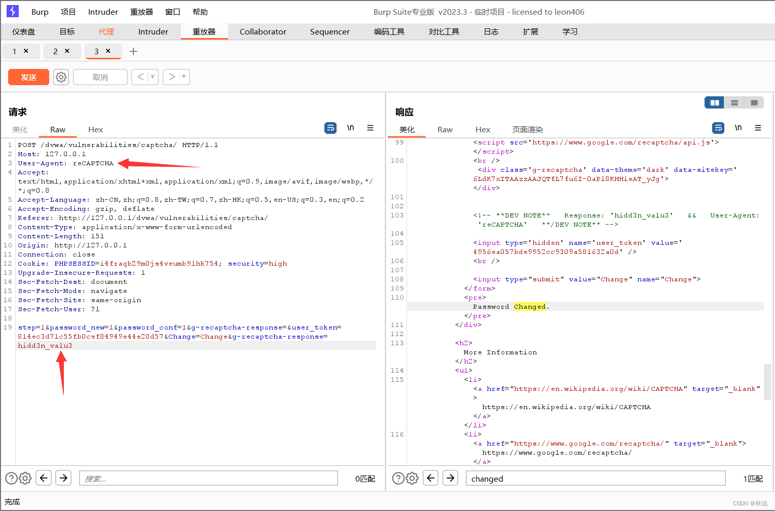Click the 取消 cancel button
775x511 pixels.
click(100, 77)
